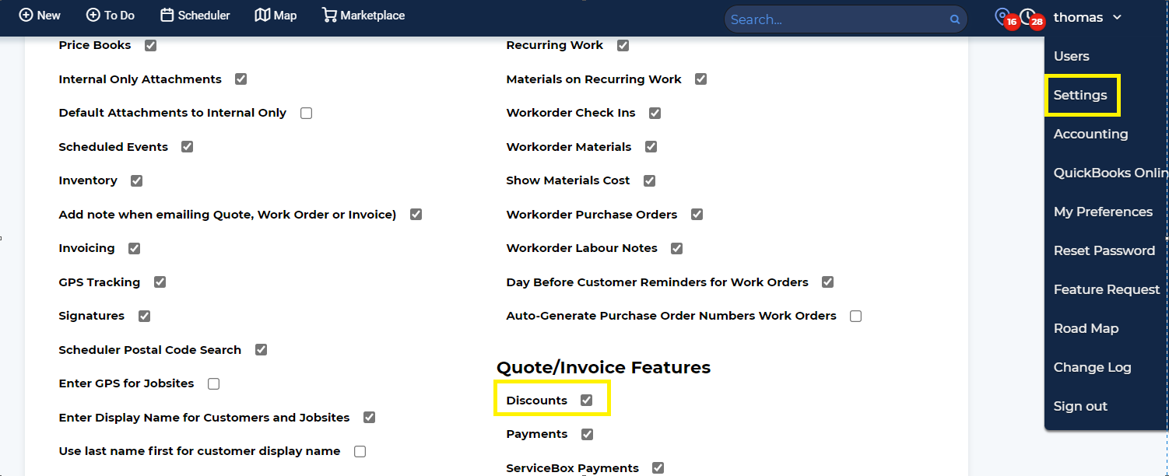Uncheck the Recurring Work checkbox

[x=623, y=45]
